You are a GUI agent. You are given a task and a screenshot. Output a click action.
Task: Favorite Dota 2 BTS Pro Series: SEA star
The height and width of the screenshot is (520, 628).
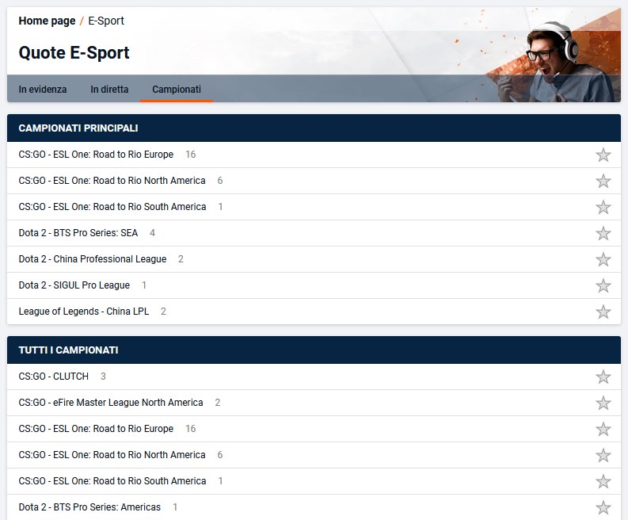603,233
